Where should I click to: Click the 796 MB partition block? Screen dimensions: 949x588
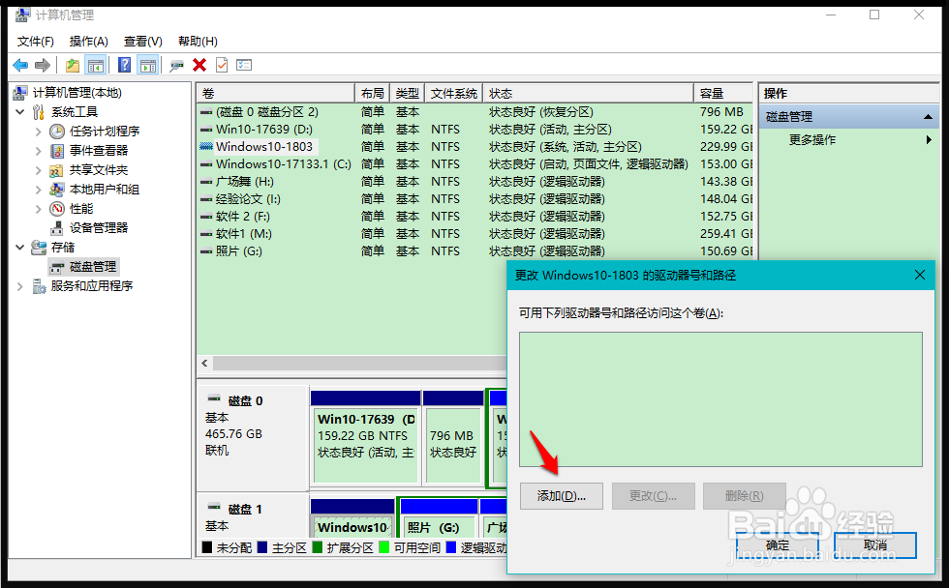click(453, 437)
